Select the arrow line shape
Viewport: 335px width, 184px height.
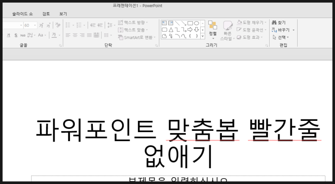[184, 23]
